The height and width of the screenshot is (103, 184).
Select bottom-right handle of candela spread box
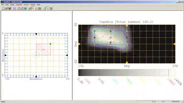point(127,44)
